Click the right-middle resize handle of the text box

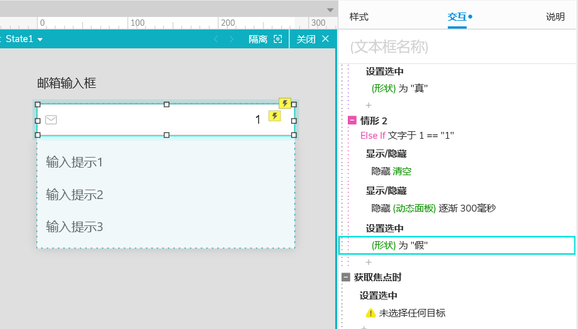(x=294, y=121)
